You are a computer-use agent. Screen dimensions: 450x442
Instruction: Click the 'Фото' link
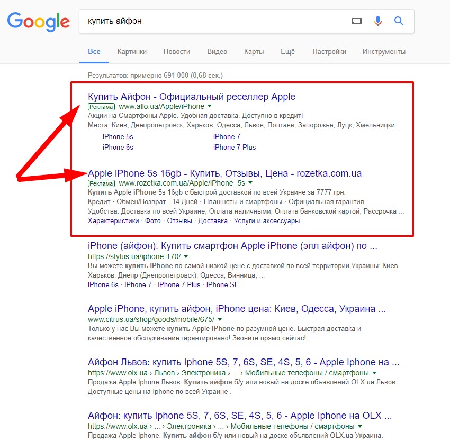(x=152, y=221)
